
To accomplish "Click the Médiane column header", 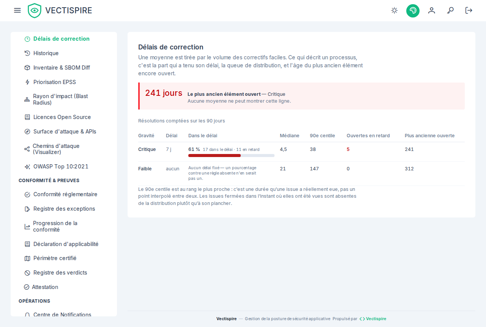I will [289, 136].
